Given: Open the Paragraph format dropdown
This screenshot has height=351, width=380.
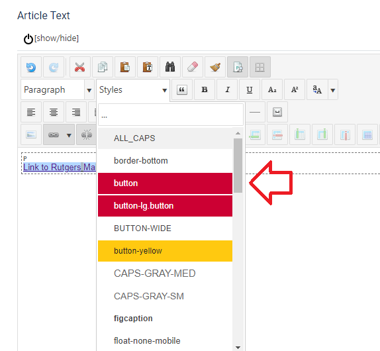Looking at the screenshot, I should 58,89.
